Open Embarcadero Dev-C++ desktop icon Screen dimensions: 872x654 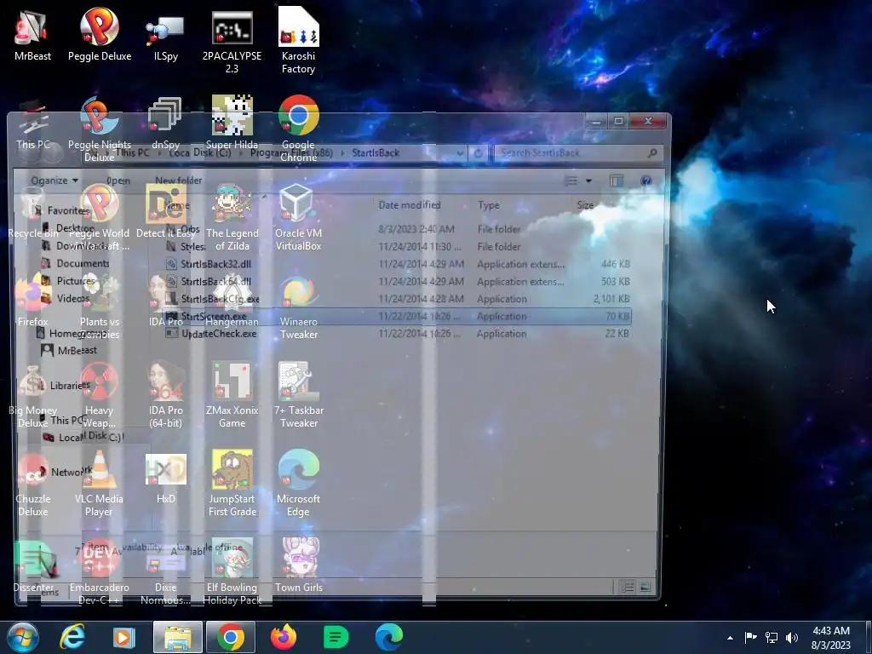coord(99,571)
